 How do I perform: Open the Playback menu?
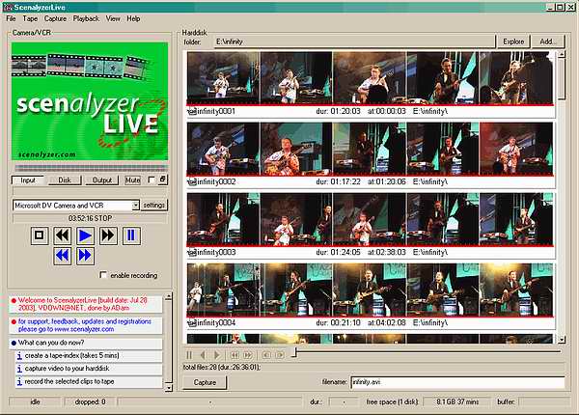click(x=86, y=18)
